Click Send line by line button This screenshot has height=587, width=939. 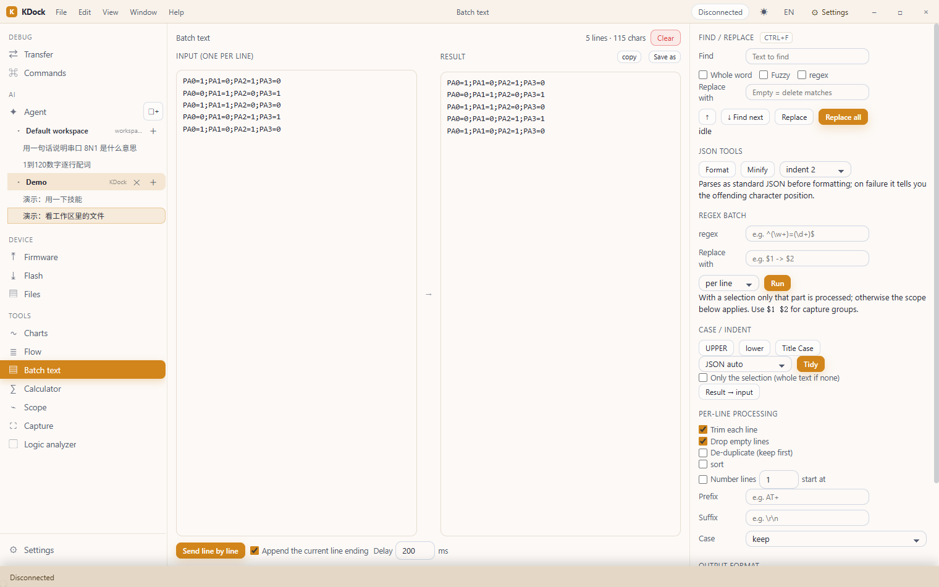211,551
